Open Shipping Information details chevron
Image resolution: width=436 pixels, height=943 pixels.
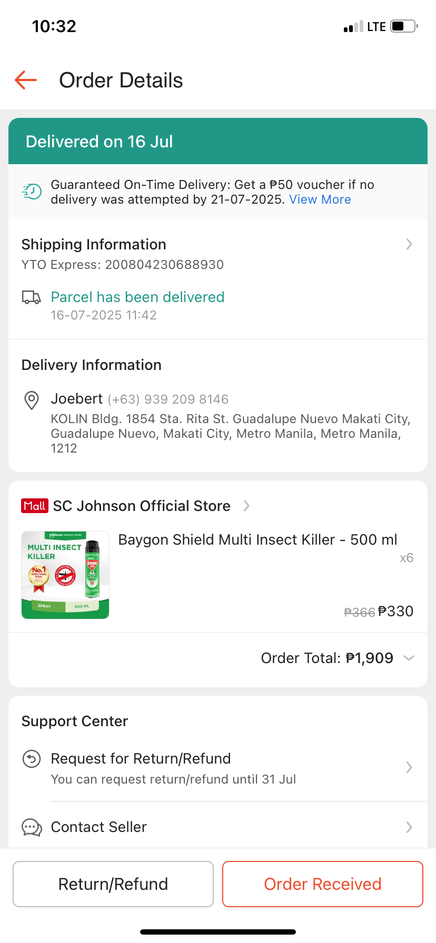click(409, 244)
